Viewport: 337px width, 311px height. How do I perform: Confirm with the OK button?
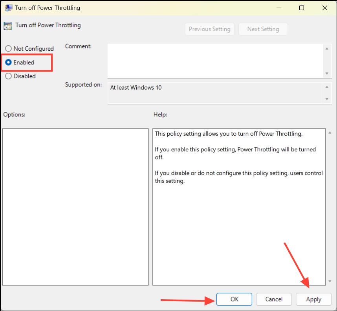point(234,299)
